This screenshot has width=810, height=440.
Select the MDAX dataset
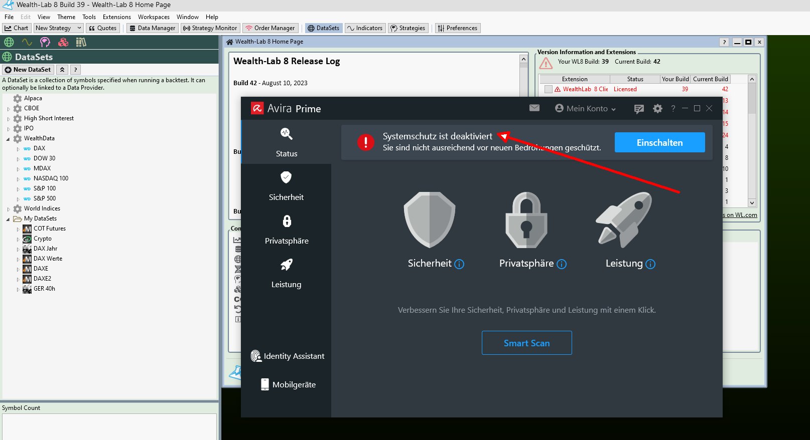point(42,168)
